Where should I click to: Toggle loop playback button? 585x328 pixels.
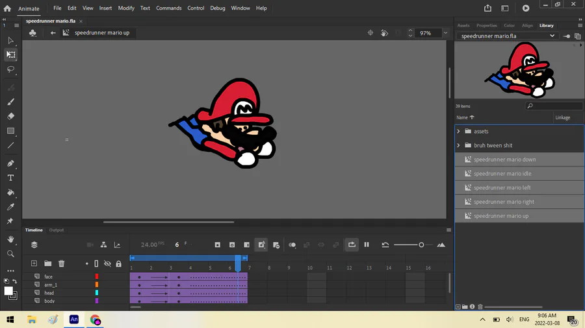tap(352, 244)
